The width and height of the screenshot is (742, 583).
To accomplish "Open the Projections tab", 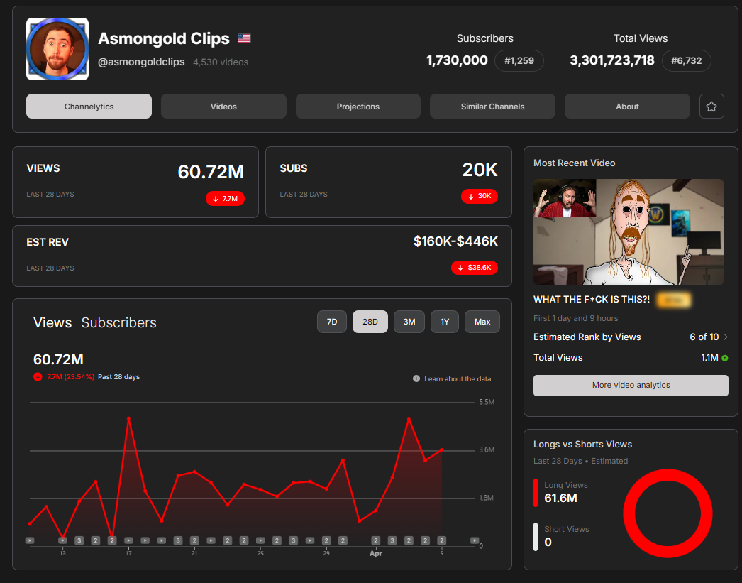I will click(358, 107).
